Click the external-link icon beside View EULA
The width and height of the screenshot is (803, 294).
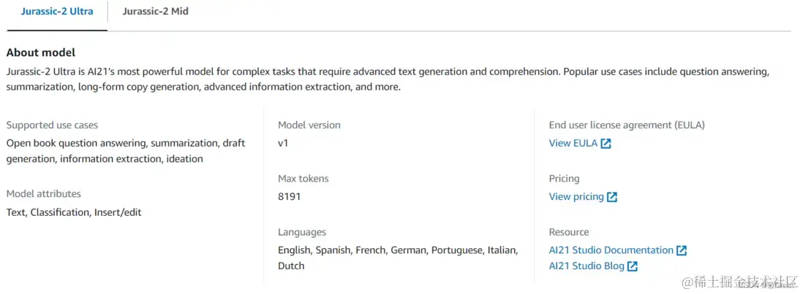[x=606, y=144]
